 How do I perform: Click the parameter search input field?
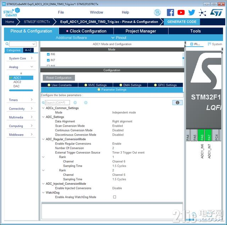point(57,103)
